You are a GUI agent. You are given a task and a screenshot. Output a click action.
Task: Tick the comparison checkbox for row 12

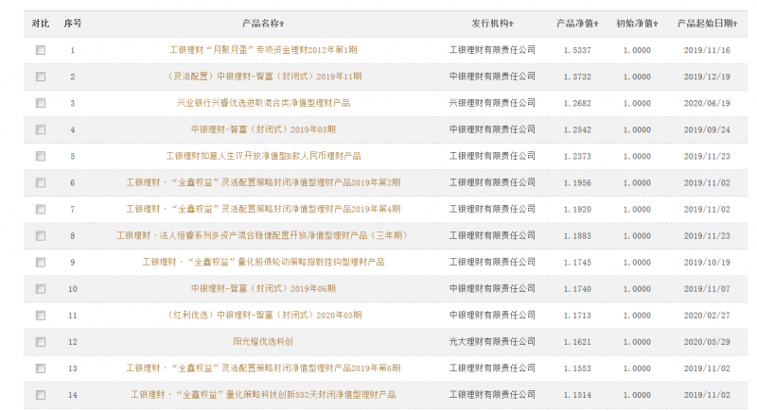41,342
